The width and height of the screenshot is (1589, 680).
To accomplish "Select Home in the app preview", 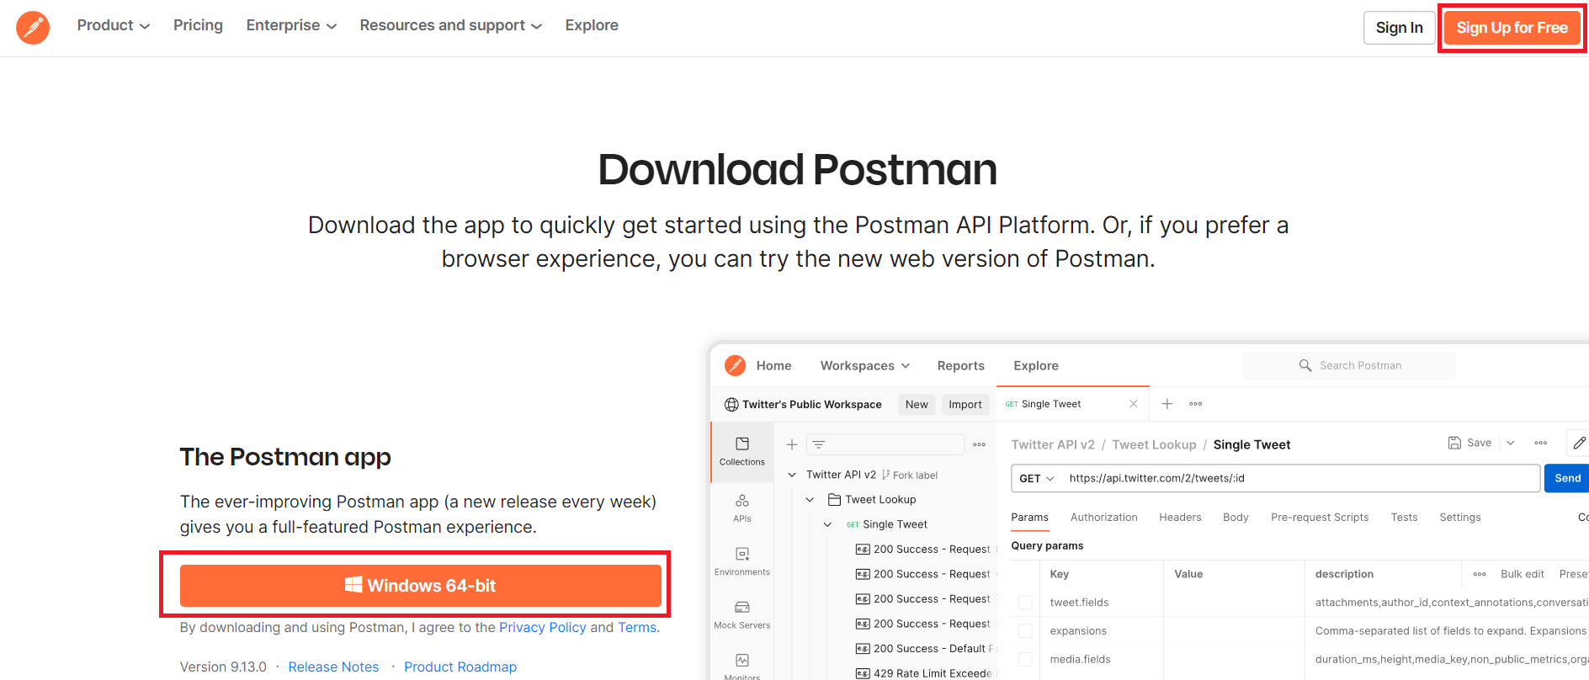I will pyautogui.click(x=773, y=365).
